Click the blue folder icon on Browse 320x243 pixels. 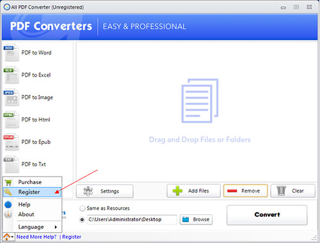(x=186, y=219)
